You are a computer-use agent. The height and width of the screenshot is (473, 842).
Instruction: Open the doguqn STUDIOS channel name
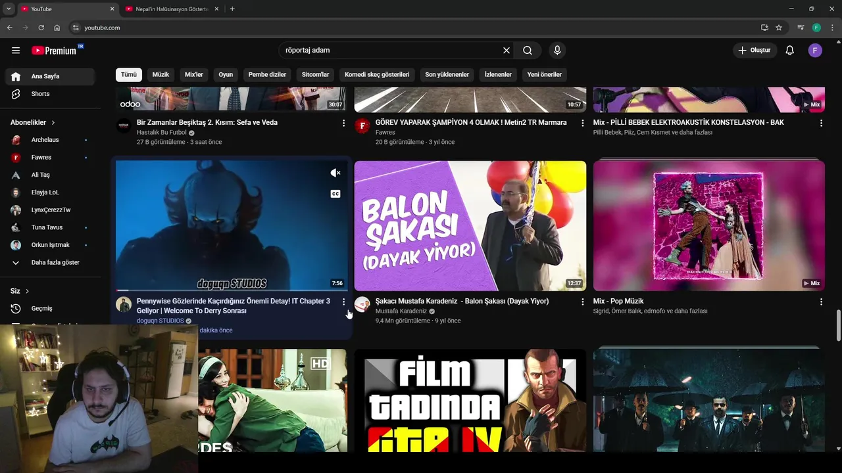pyautogui.click(x=161, y=321)
